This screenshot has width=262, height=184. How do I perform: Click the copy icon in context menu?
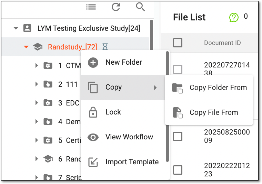93,87
